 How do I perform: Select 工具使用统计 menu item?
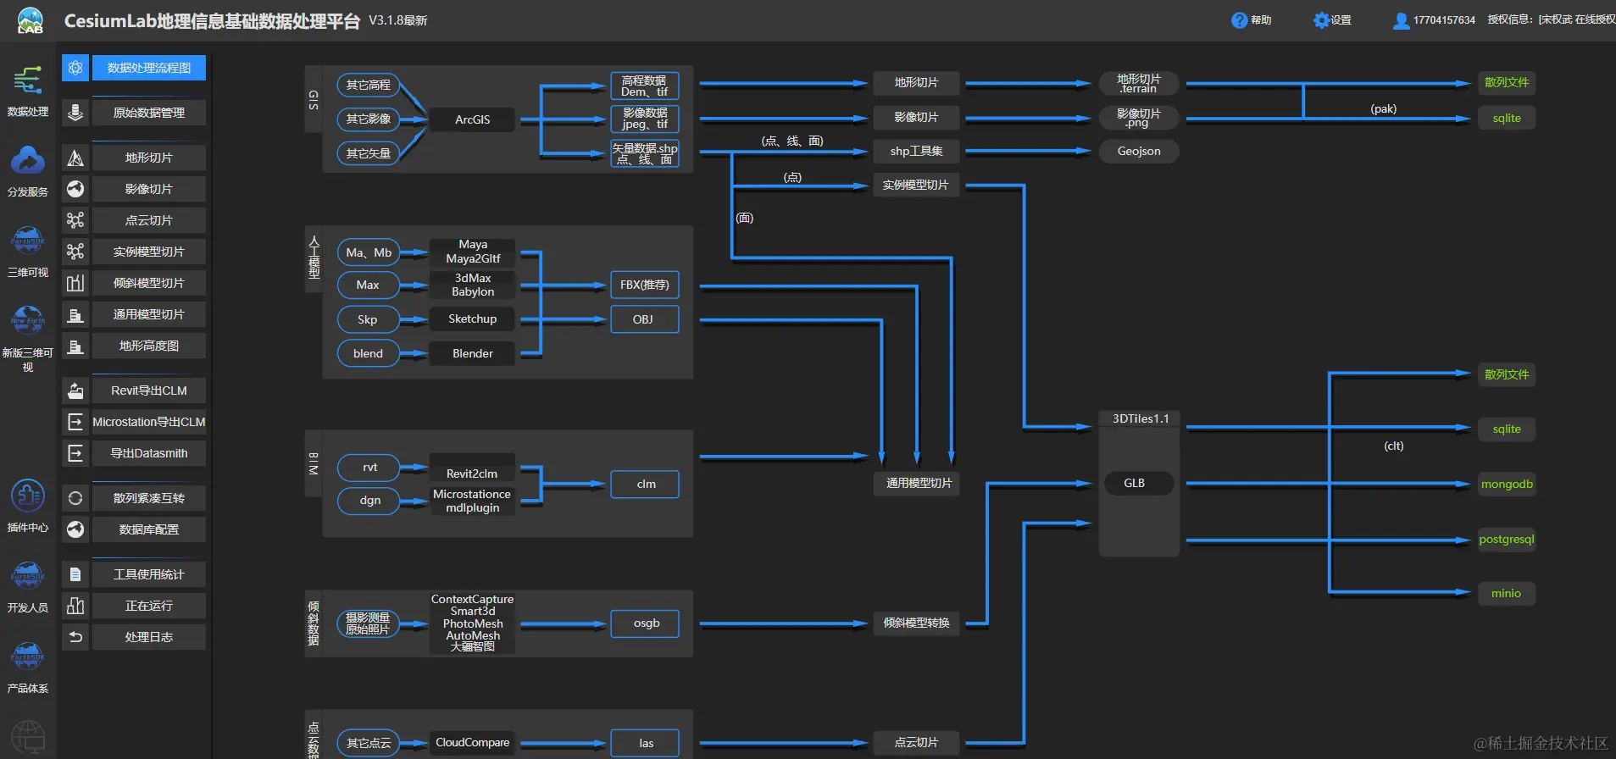point(149,574)
